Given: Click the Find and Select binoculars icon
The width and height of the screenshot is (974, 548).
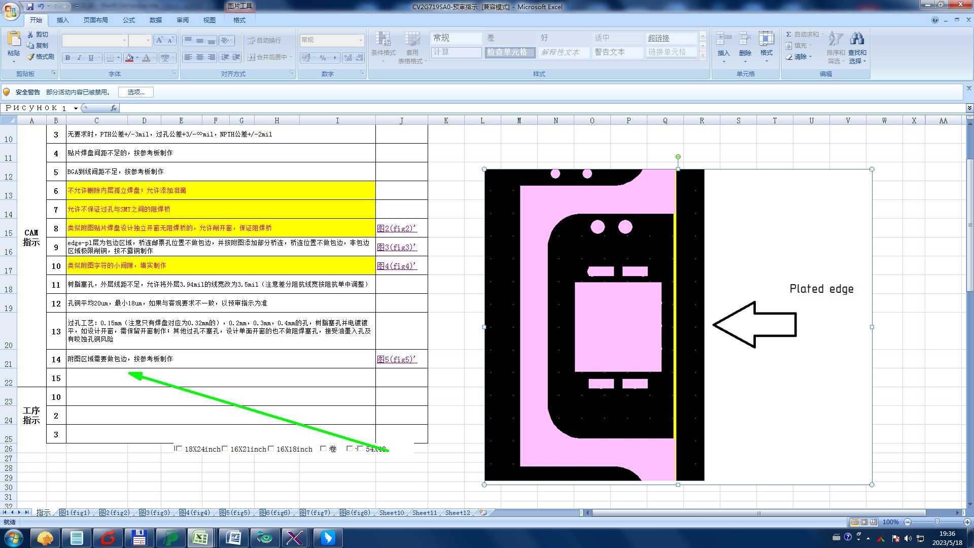Looking at the screenshot, I should (x=857, y=39).
